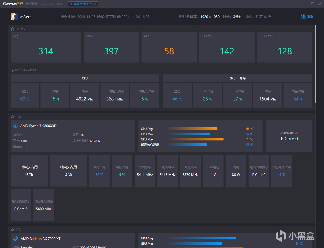Viewport: 324px width, 248px height.
Task: Click the AMD Radeon RX 7900 XT card icon
Action: [x=15, y=239]
